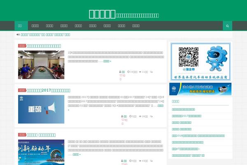Screen dimensions: 247x165
Task: Click author person icon on 2017 article
Action: coord(122,116)
